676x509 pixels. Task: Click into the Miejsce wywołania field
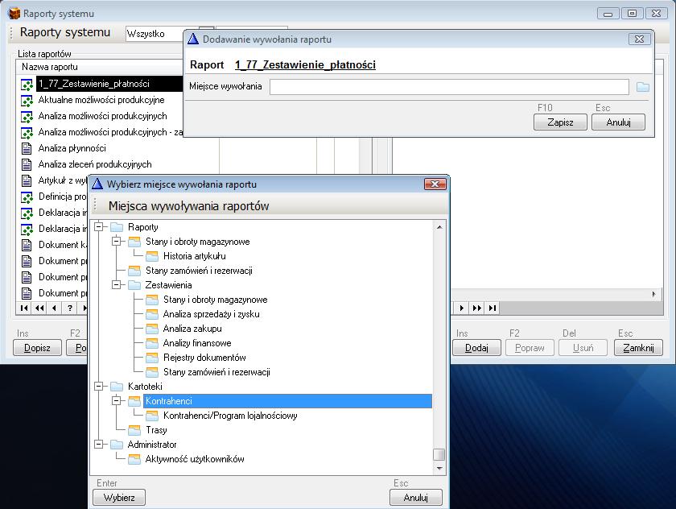(x=448, y=87)
